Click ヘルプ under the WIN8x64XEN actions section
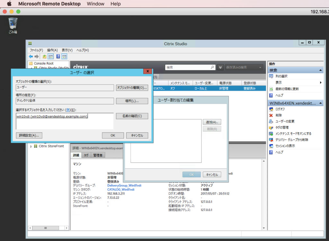 click(x=279, y=152)
